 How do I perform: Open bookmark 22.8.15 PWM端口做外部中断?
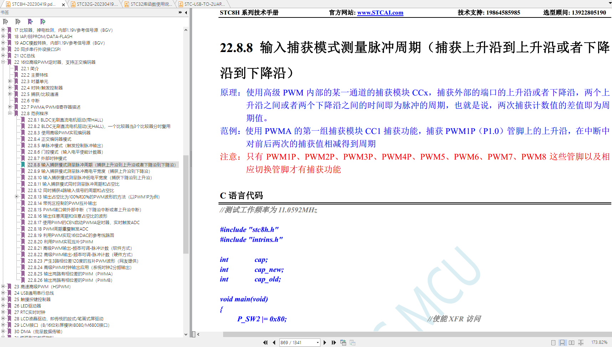(84, 209)
